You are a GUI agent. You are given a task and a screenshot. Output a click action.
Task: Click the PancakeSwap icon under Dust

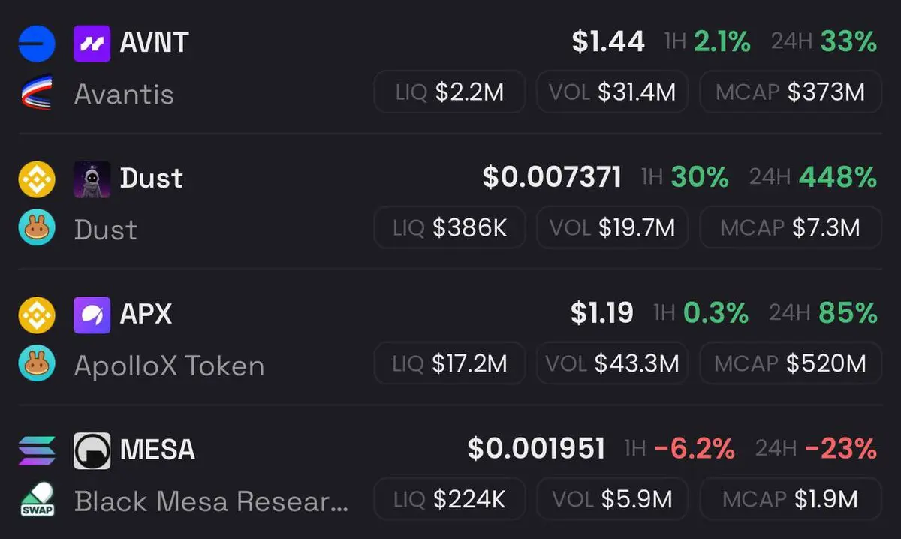pyautogui.click(x=36, y=228)
